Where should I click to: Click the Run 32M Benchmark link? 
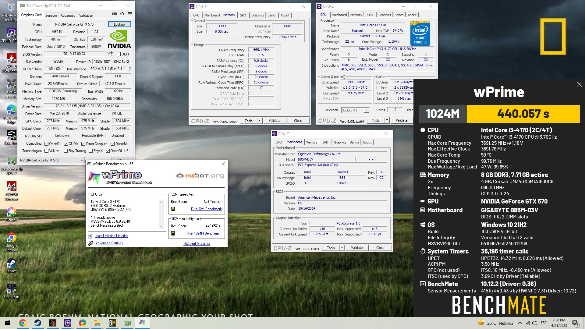click(x=206, y=209)
